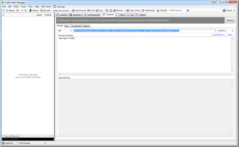Open the Rules menu

(16, 7)
